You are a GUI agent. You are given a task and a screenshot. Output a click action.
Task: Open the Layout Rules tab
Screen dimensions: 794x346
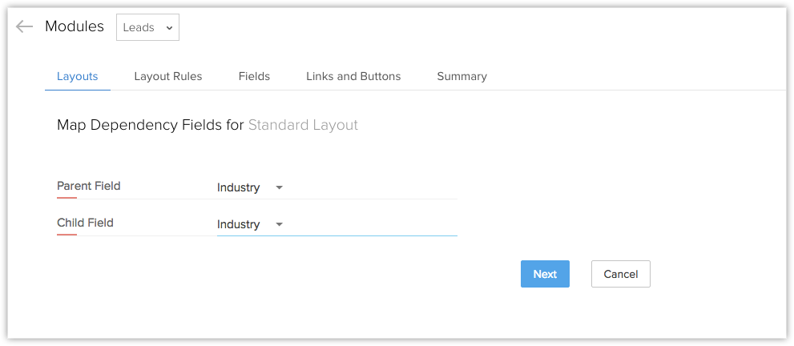[x=167, y=76]
